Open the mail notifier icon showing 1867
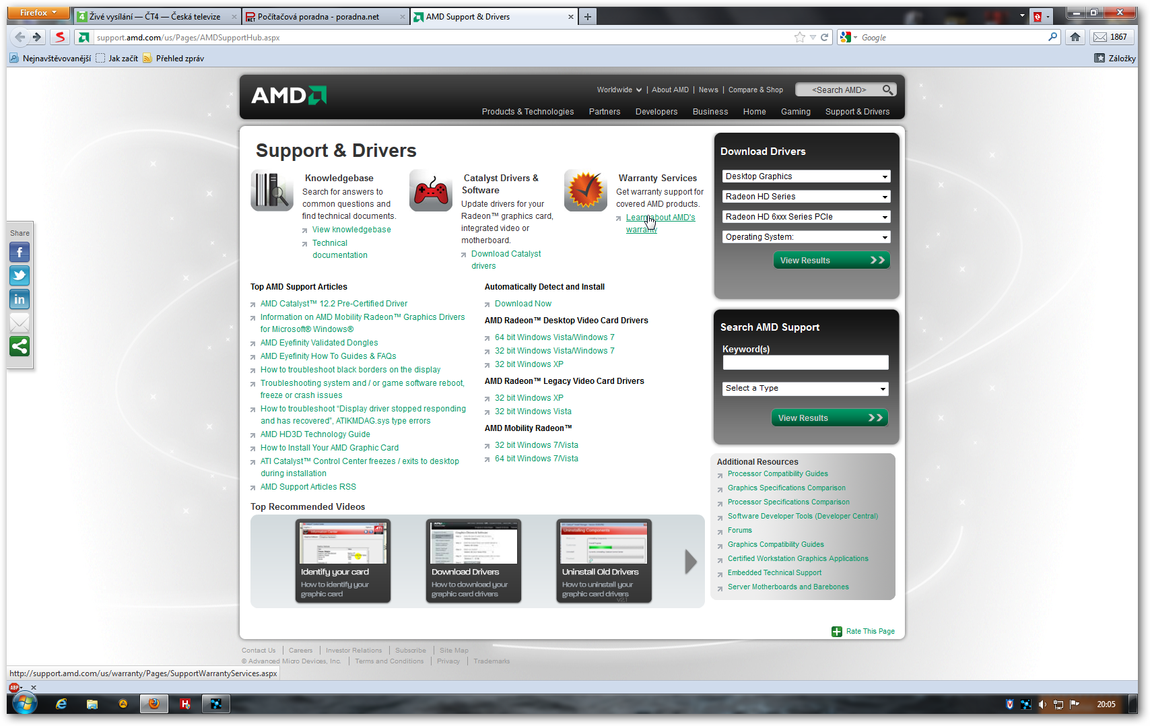 (x=1110, y=37)
